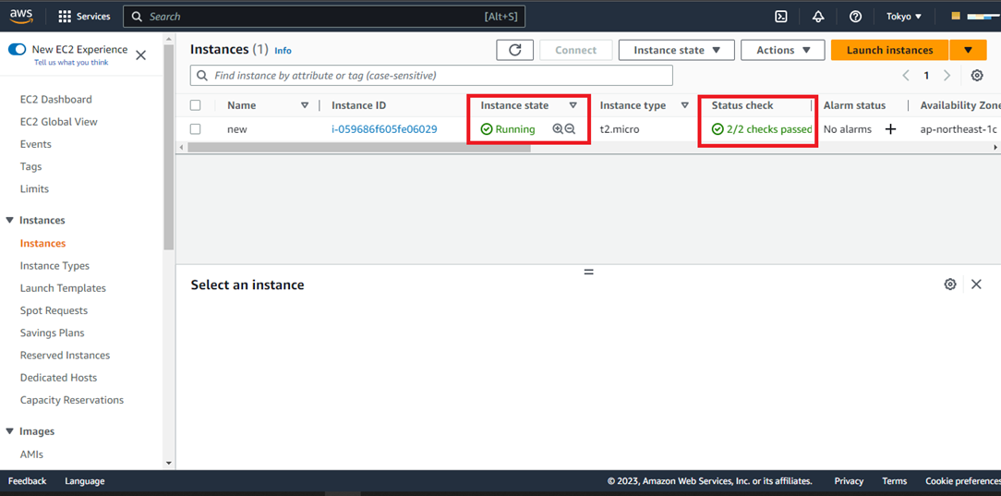Go to previous page arrow
1001x496 pixels.
(x=906, y=76)
